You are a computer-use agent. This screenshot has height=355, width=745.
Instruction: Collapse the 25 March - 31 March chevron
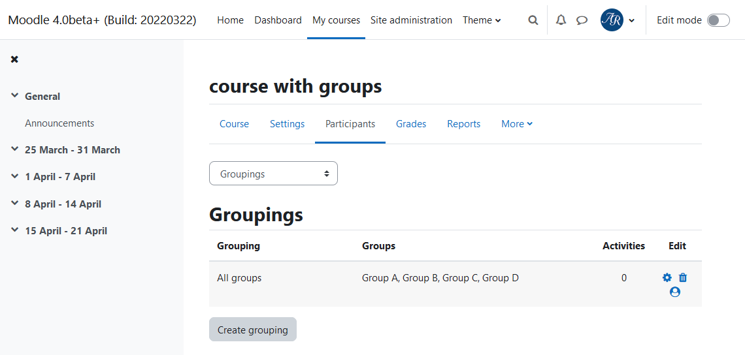(x=15, y=149)
